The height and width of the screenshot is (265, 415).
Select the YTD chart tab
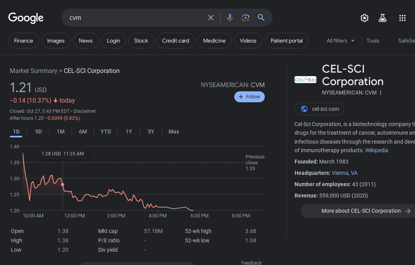click(106, 132)
